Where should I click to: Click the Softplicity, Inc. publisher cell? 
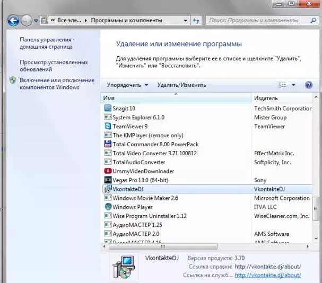point(273,162)
